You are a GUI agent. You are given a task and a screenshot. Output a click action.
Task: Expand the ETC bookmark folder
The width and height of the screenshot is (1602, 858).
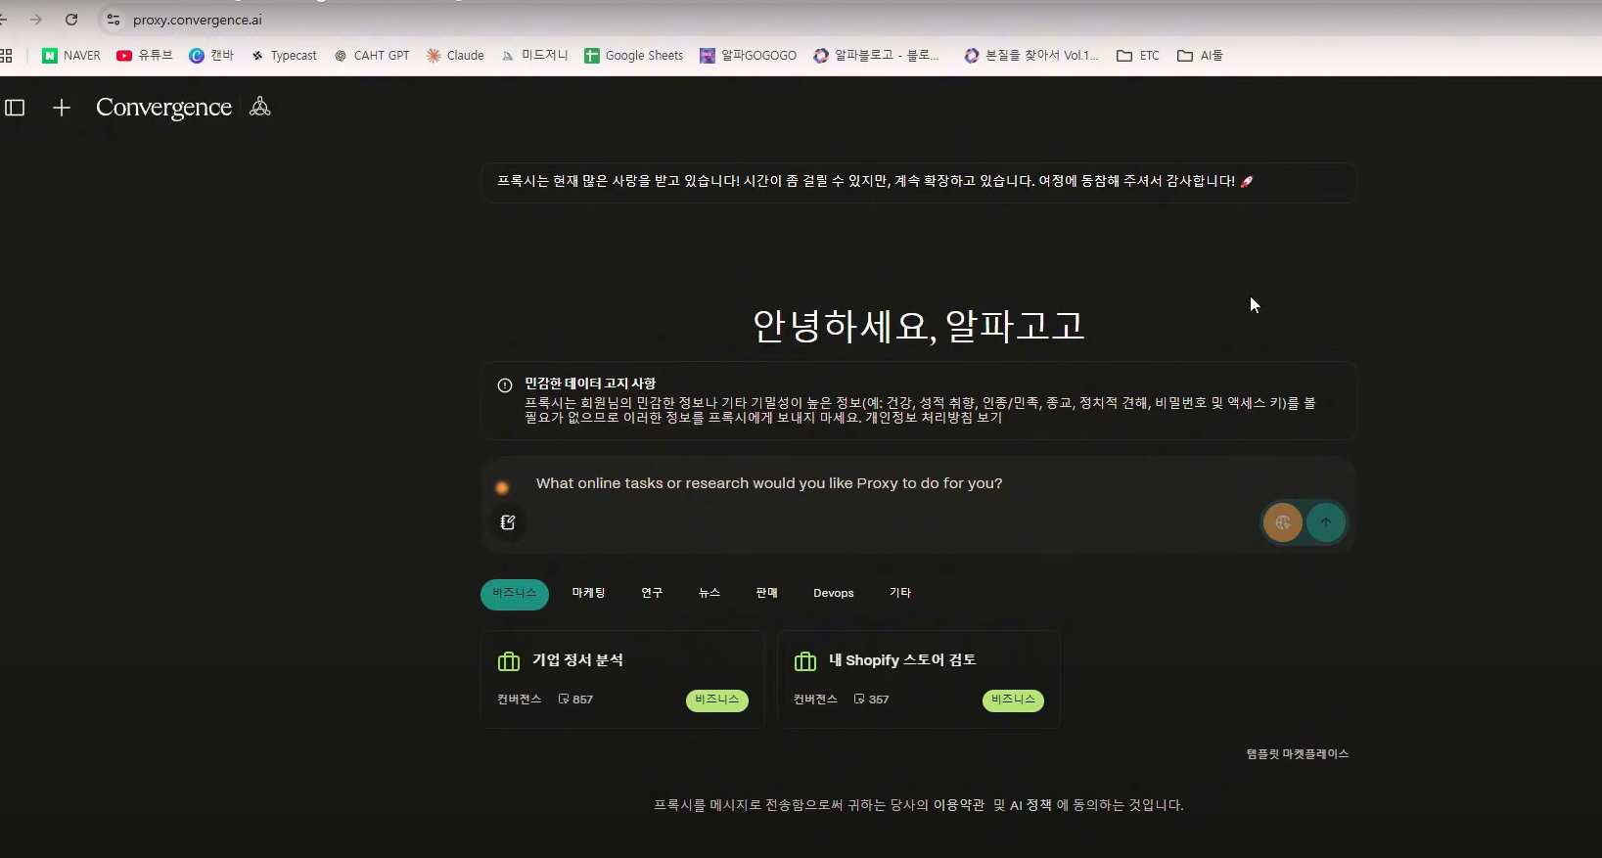[1138, 56]
